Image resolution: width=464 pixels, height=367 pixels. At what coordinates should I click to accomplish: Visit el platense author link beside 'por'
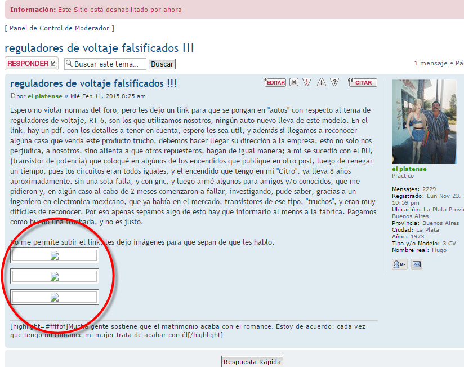click(x=45, y=96)
